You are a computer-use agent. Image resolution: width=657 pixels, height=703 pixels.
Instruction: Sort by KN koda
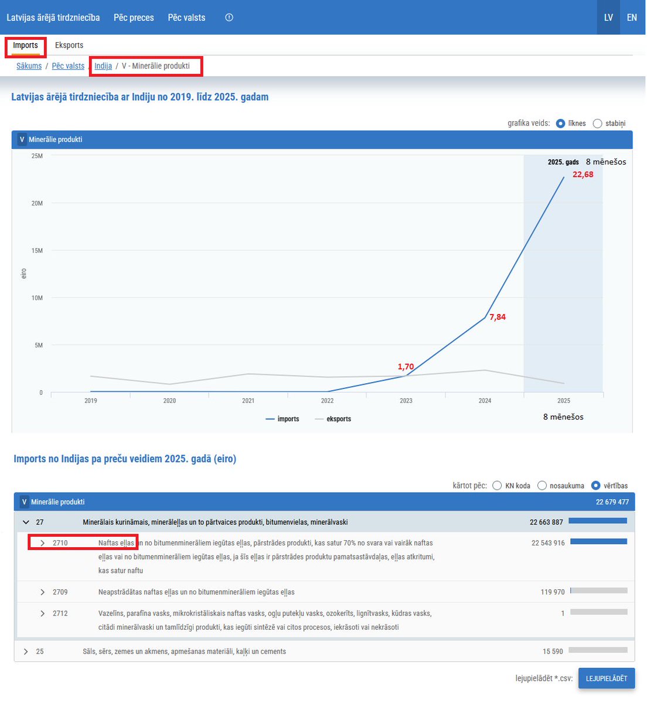point(497,485)
